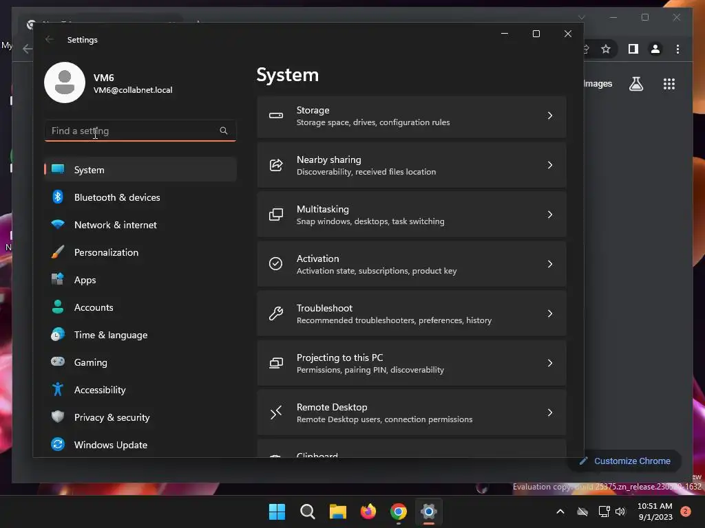Expand the Multitasking chevron
Image resolution: width=705 pixels, height=528 pixels.
pyautogui.click(x=550, y=214)
